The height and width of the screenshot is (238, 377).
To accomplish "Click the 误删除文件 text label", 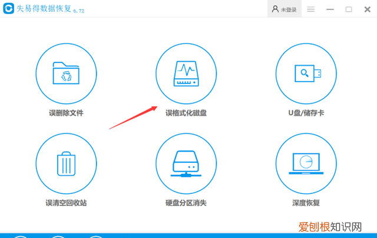I will (x=66, y=113).
